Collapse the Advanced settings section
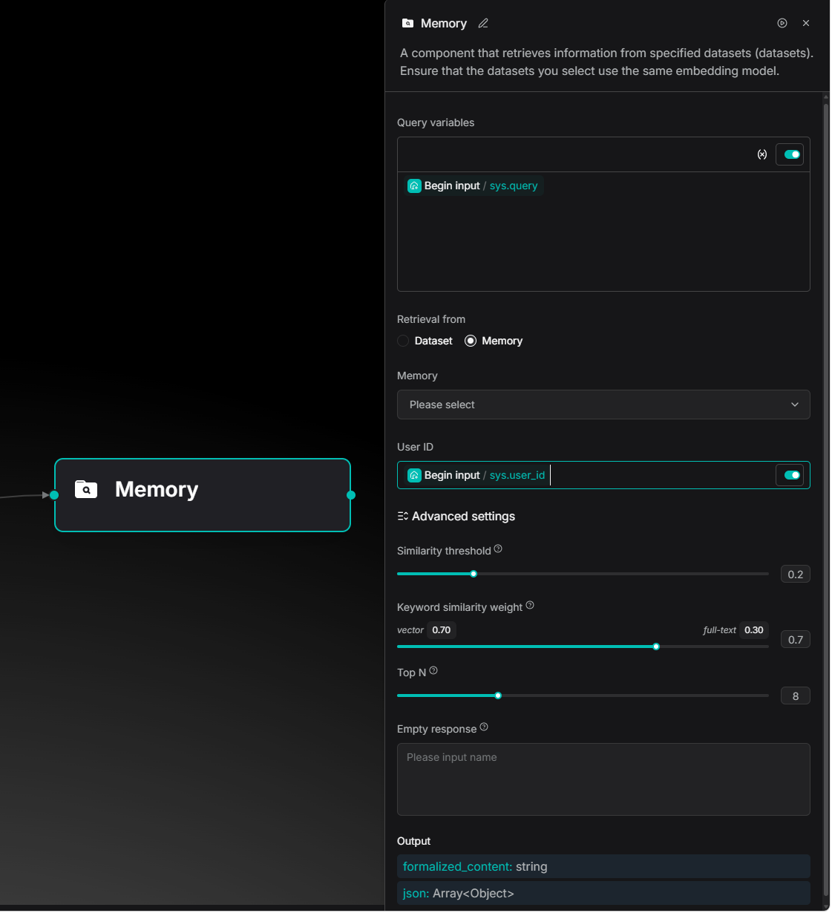The width and height of the screenshot is (832, 913). tap(456, 517)
